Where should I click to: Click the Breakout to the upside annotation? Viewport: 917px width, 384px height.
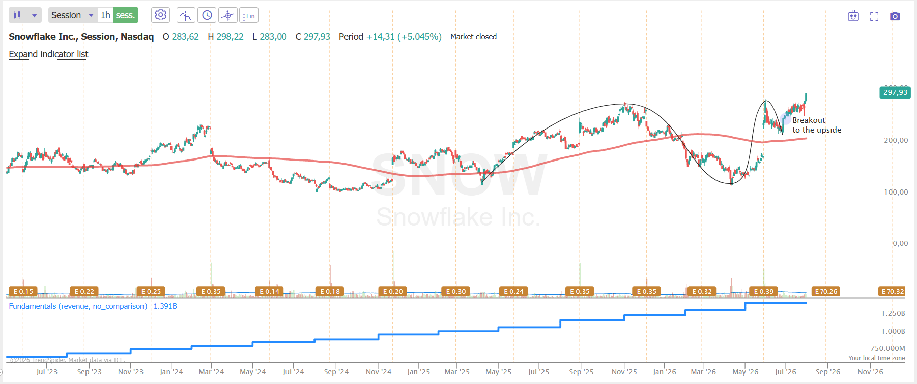click(816, 125)
